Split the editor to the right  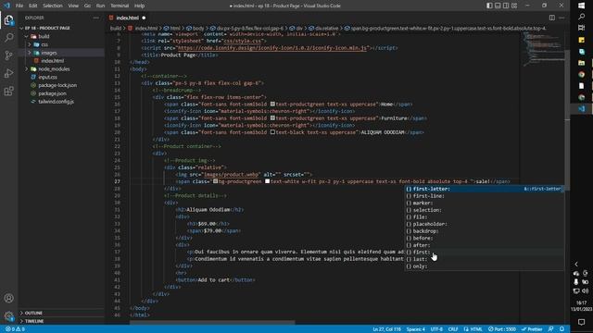click(x=552, y=18)
